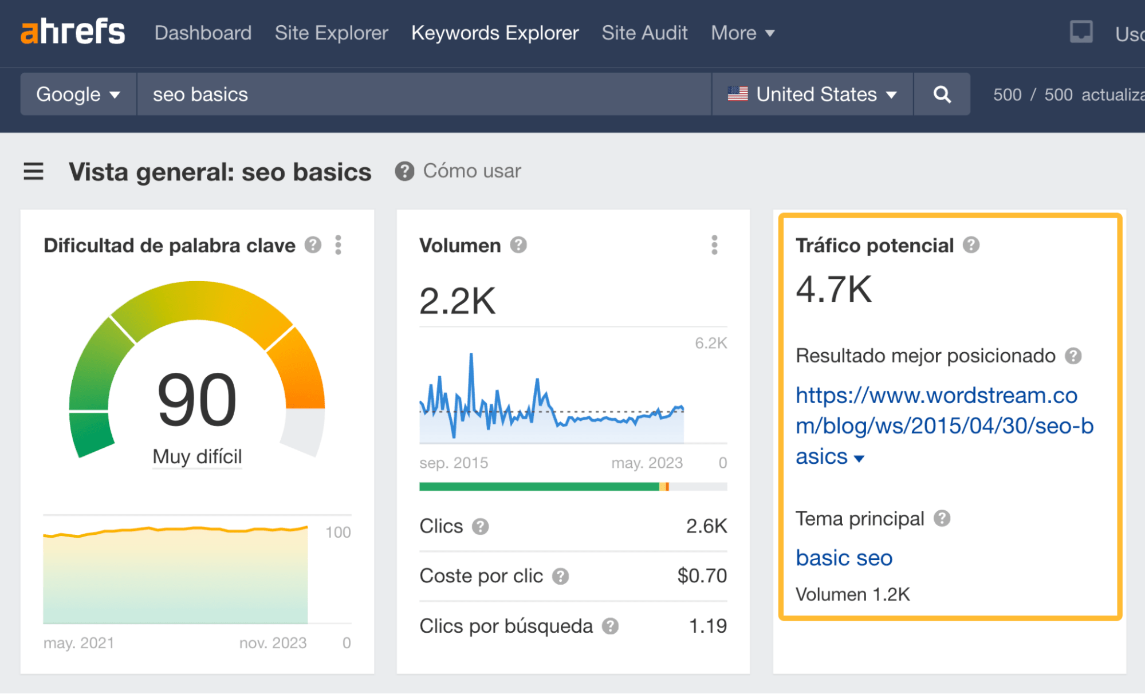This screenshot has height=694, width=1145.
Task: Switch to Site Explorer
Action: click(331, 33)
